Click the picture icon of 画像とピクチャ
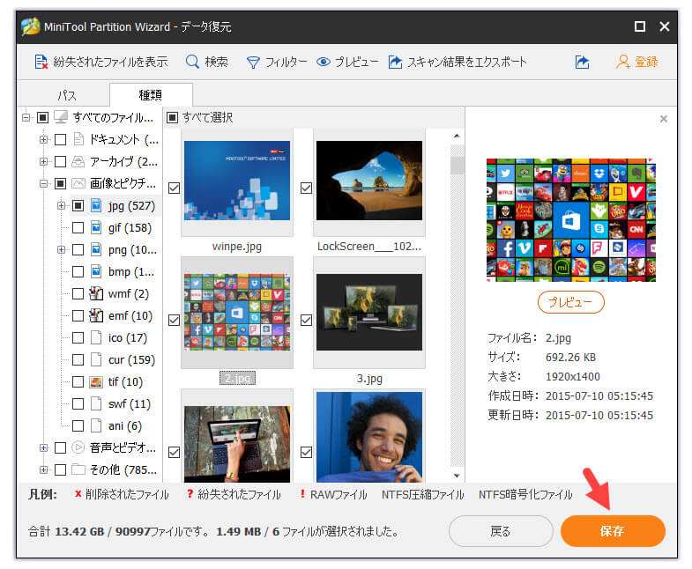This screenshot has width=692, height=569. 78,183
